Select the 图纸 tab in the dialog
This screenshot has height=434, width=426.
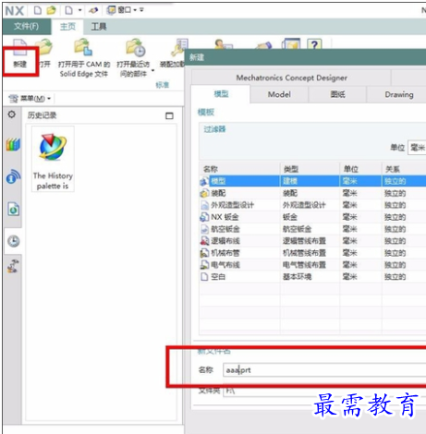point(337,94)
